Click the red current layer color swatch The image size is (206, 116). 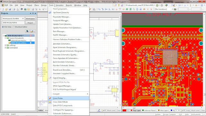tap(124, 111)
